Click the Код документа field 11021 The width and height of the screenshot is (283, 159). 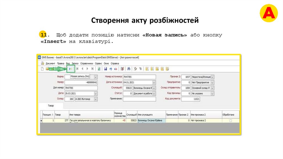pos(191,99)
